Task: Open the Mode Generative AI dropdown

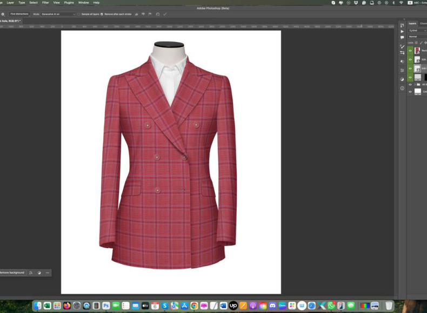Action: 58,14
